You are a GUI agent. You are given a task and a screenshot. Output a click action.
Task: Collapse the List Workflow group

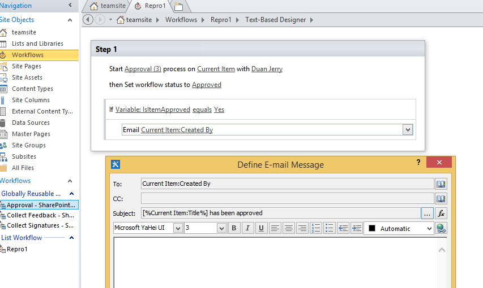[x=71, y=238]
